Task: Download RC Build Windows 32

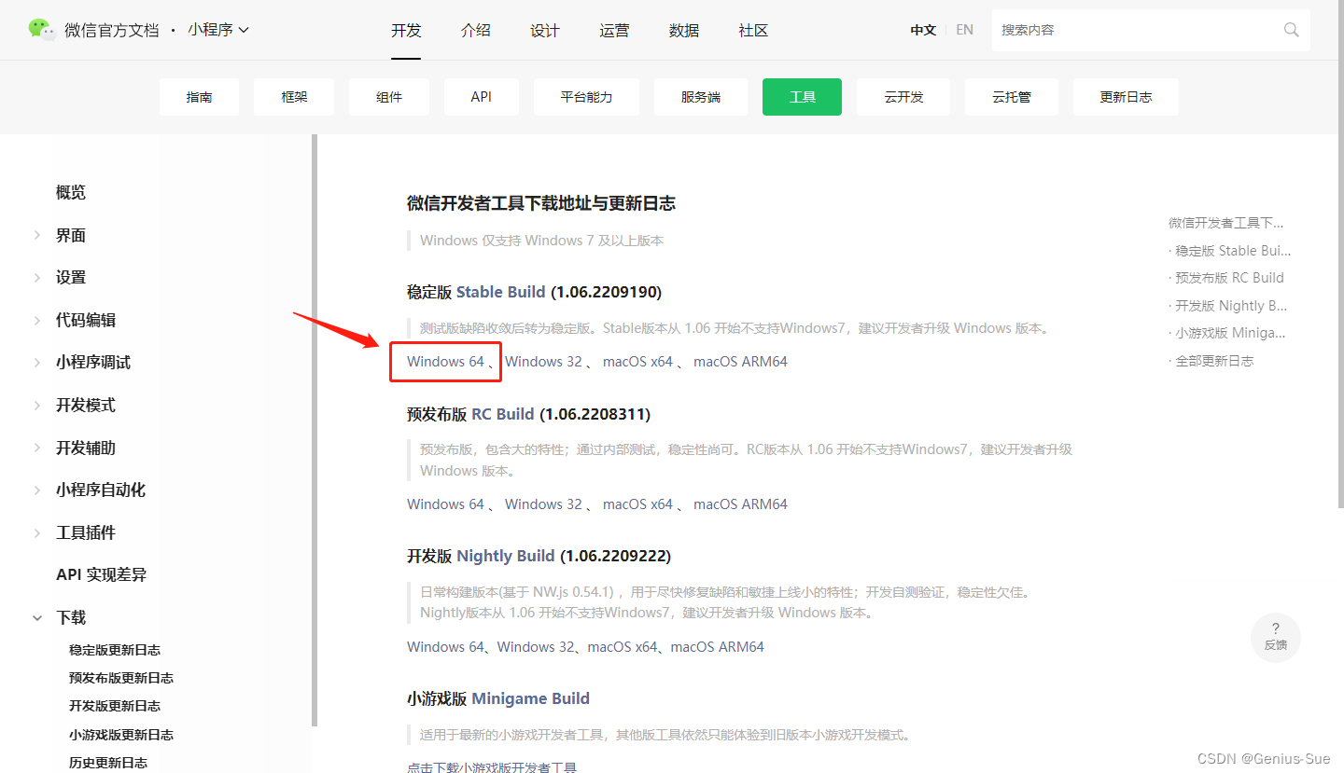Action: pyautogui.click(x=543, y=504)
